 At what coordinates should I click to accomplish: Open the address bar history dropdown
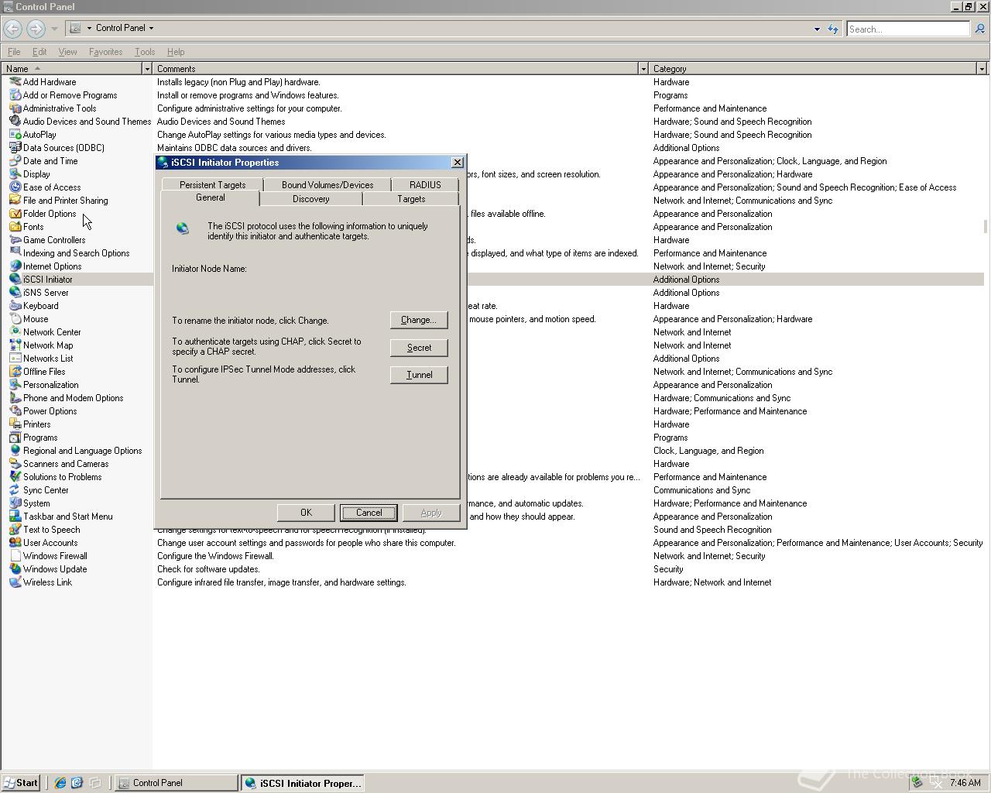817,29
